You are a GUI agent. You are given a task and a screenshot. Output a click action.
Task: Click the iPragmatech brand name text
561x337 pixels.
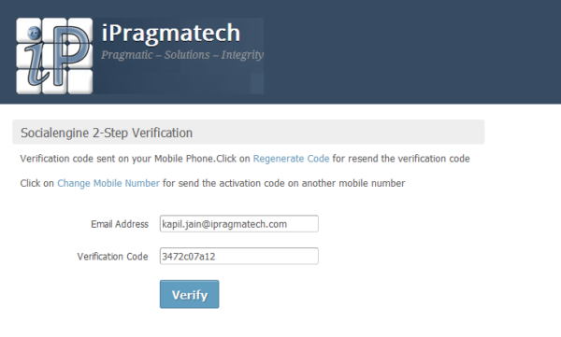click(x=171, y=34)
